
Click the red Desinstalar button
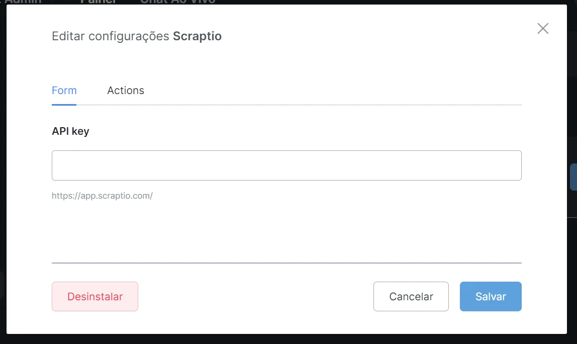tap(95, 297)
